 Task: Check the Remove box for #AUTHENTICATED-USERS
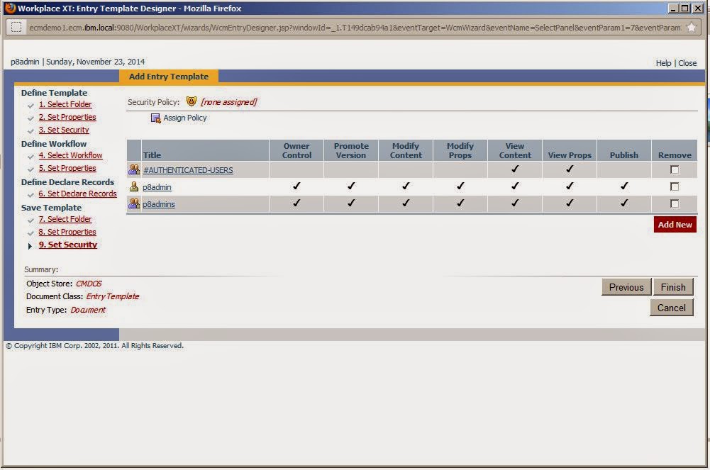coord(675,169)
